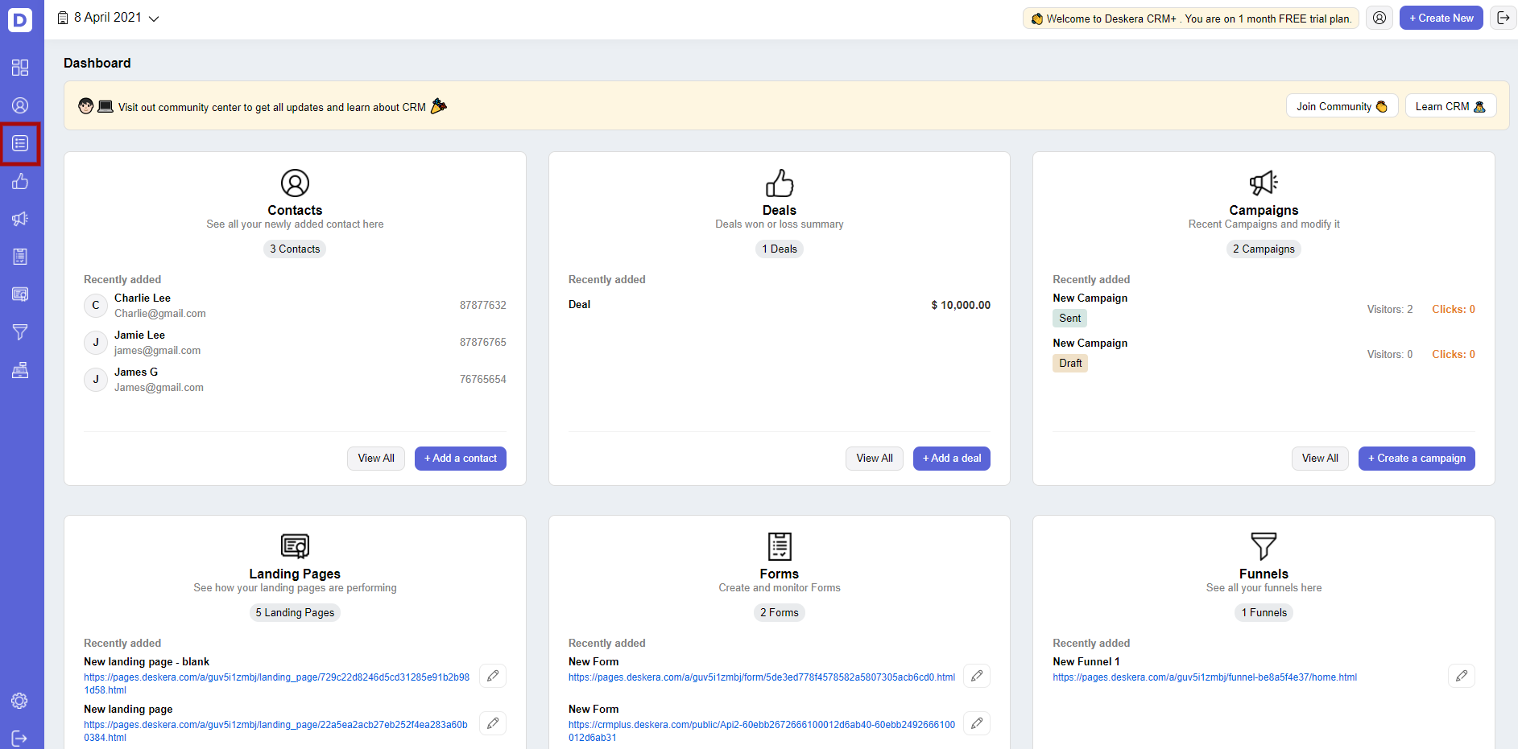Click the large Deals thumbs-up card icon
Screen dimensions: 1518x749
click(x=780, y=183)
